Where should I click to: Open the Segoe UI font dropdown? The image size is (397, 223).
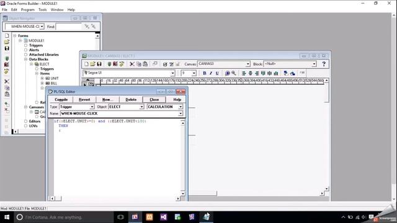click(x=172, y=73)
